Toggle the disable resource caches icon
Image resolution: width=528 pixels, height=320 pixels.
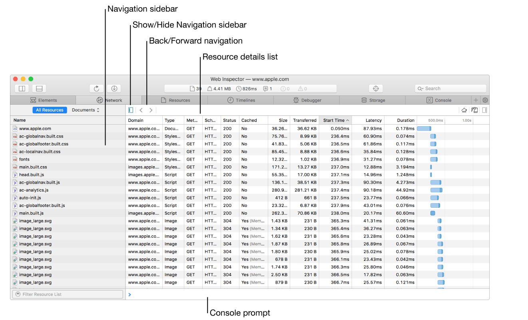coord(474,110)
